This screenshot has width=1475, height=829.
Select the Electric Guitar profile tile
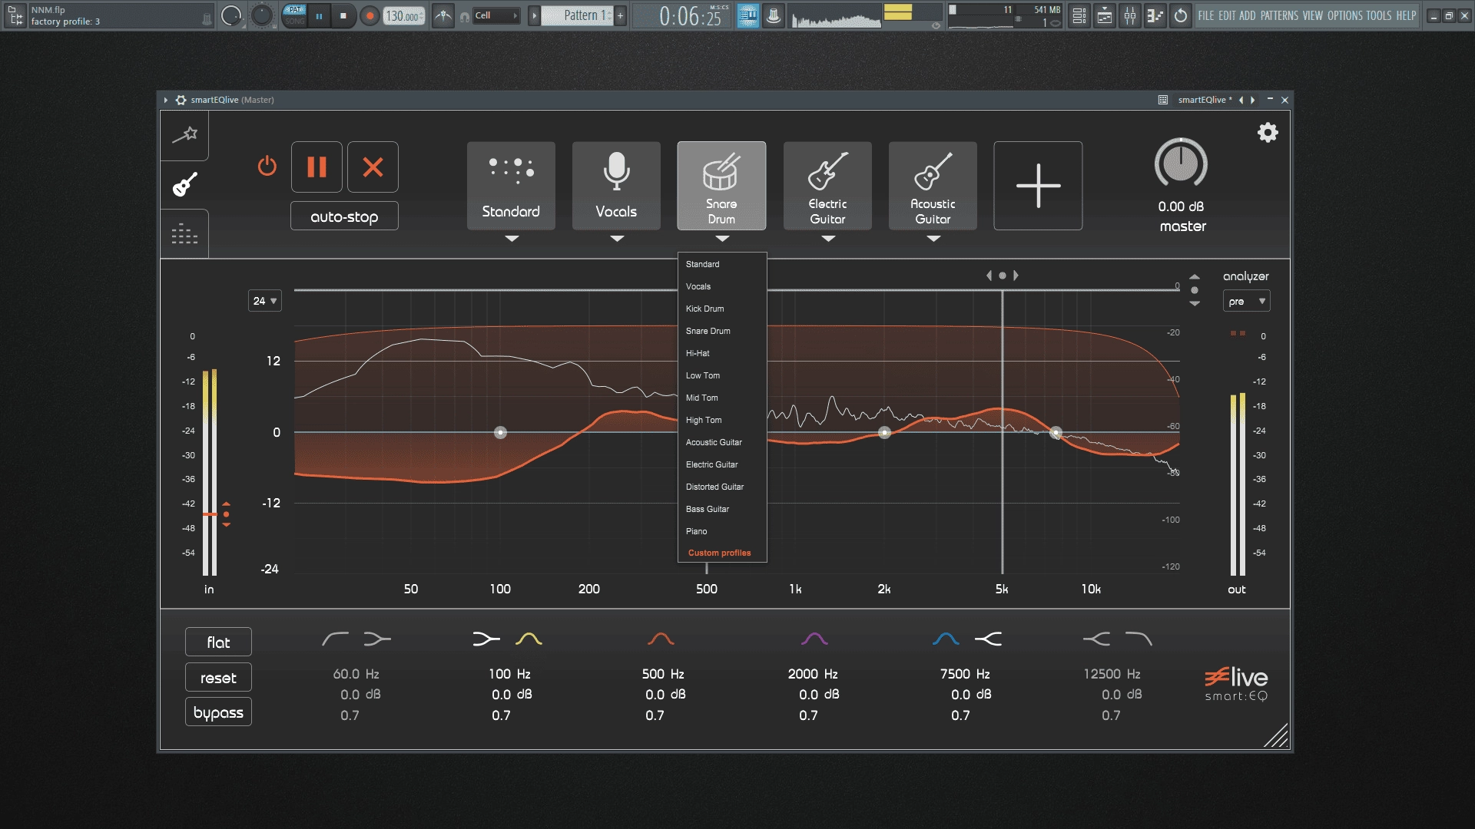(x=827, y=185)
